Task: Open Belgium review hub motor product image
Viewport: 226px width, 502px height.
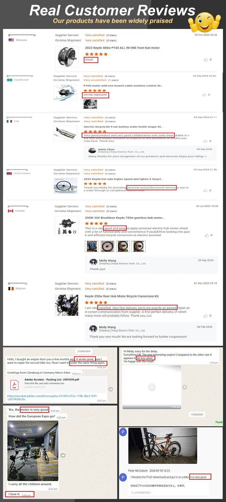Action: click(x=67, y=305)
